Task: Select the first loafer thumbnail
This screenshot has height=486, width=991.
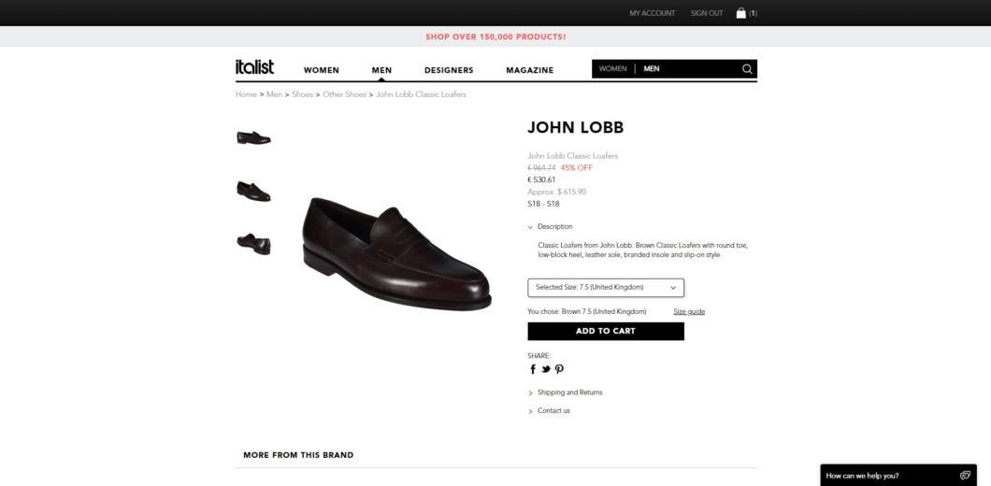Action: coord(253,137)
